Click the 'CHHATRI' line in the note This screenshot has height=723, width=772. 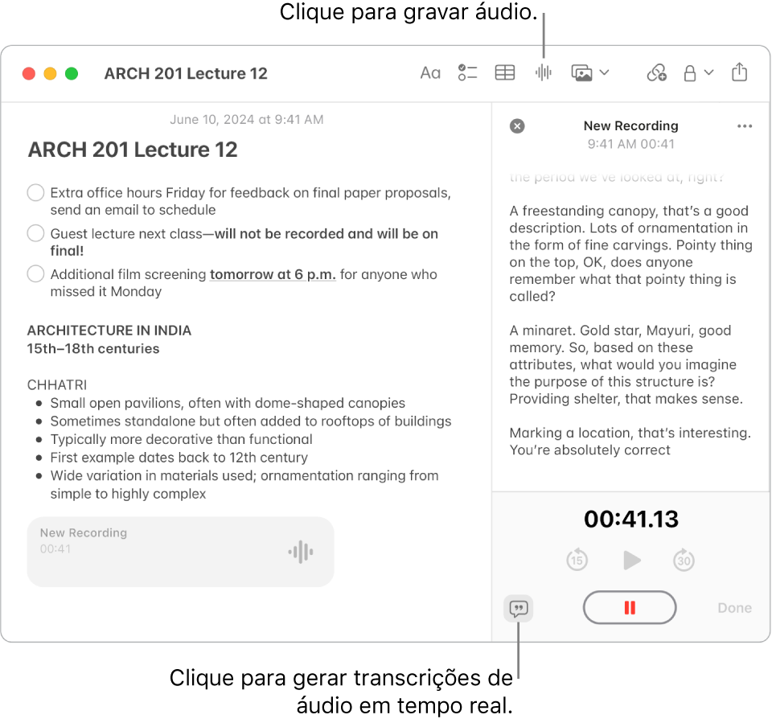tap(56, 384)
